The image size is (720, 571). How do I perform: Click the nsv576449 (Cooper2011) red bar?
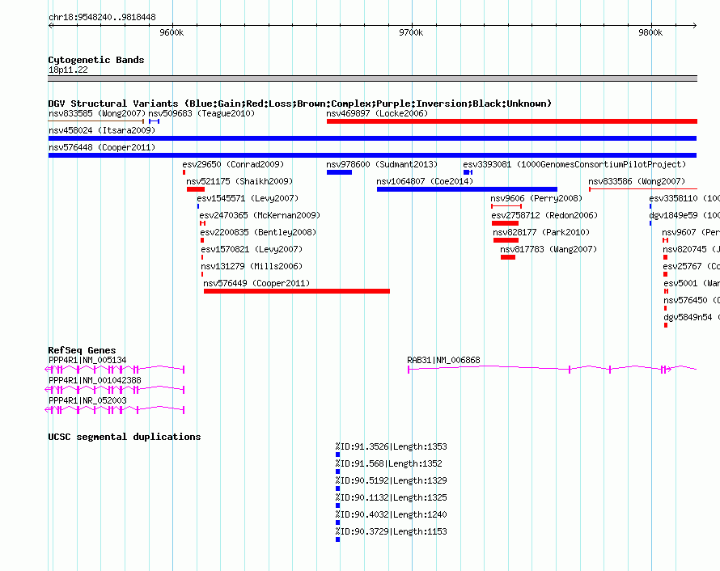(297, 291)
